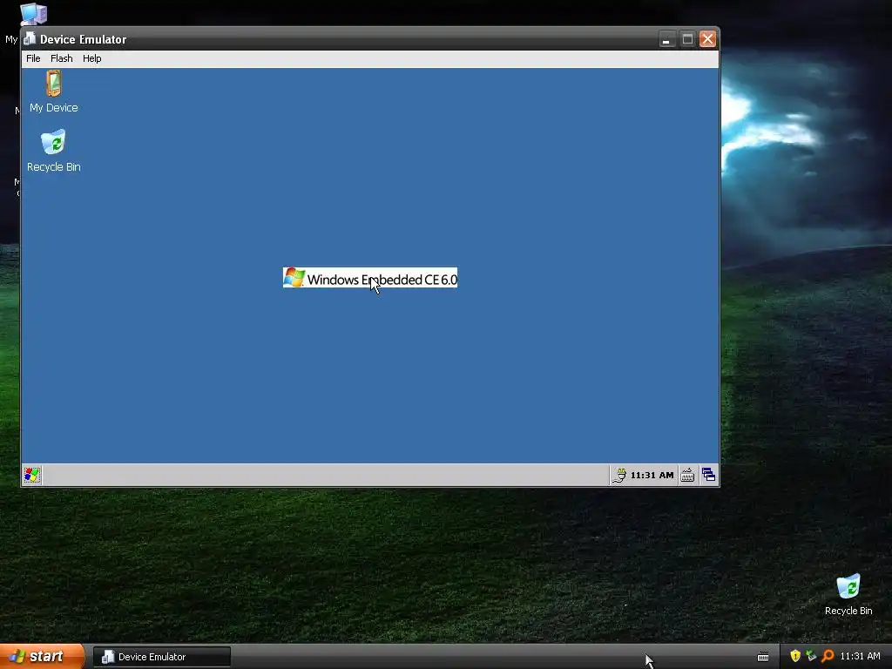Click the Device Emulator title bar icon

point(30,38)
